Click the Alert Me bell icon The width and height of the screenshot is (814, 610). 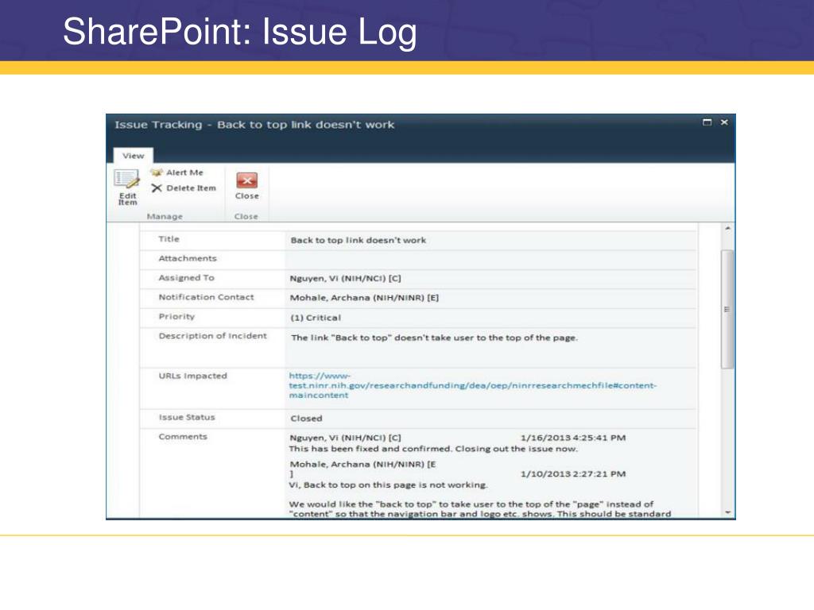[157, 172]
